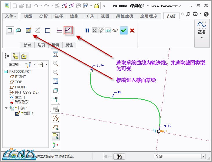Click the glasses verify feature icon
The width and height of the screenshot is (212, 162).
(x=115, y=30)
